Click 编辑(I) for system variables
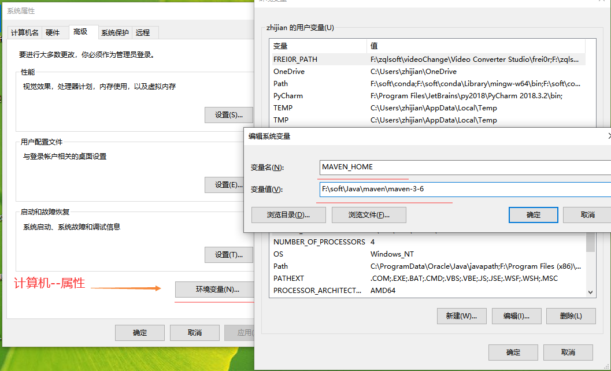This screenshot has width=611, height=371. pyautogui.click(x=516, y=316)
